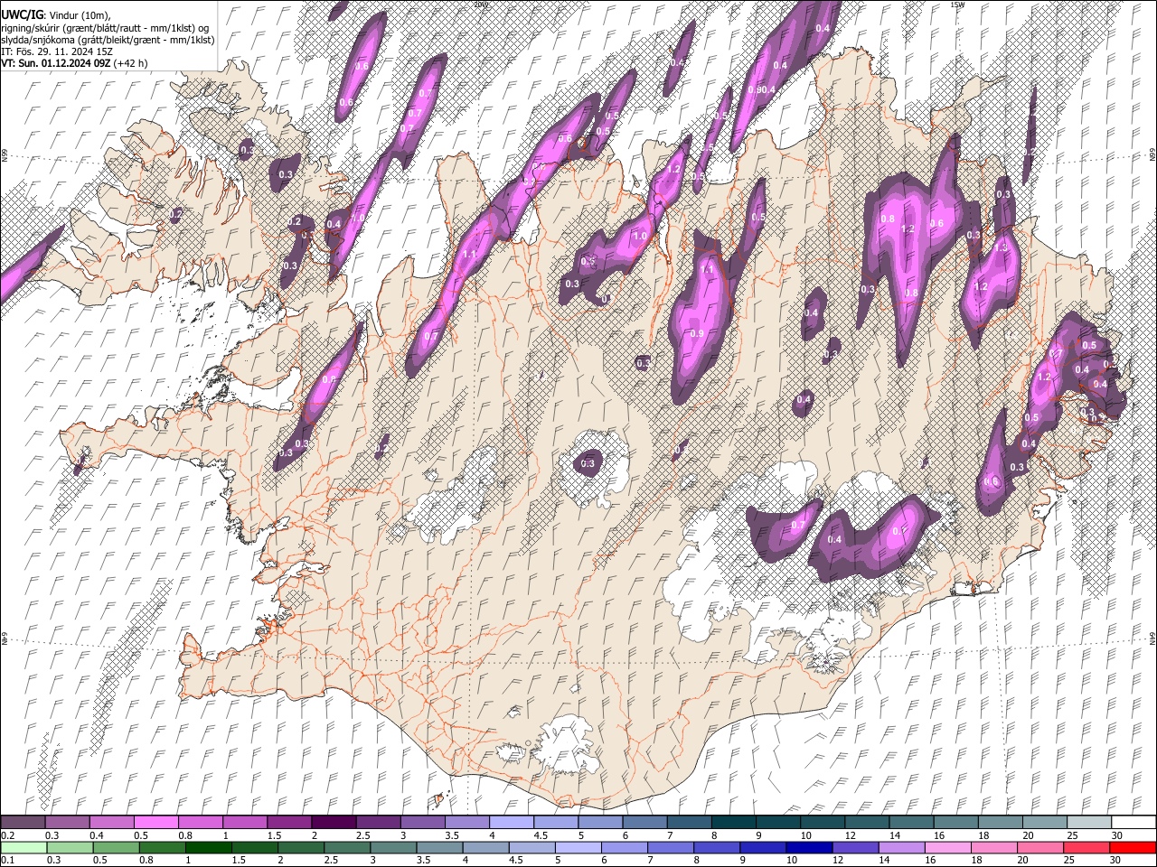Click the dull mauve 0.2 snow legend swatch
The image size is (1157, 867).
(23, 823)
